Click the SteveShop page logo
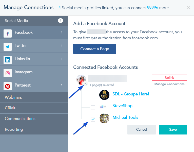This screenshot has width=194, height=152. click(103, 107)
